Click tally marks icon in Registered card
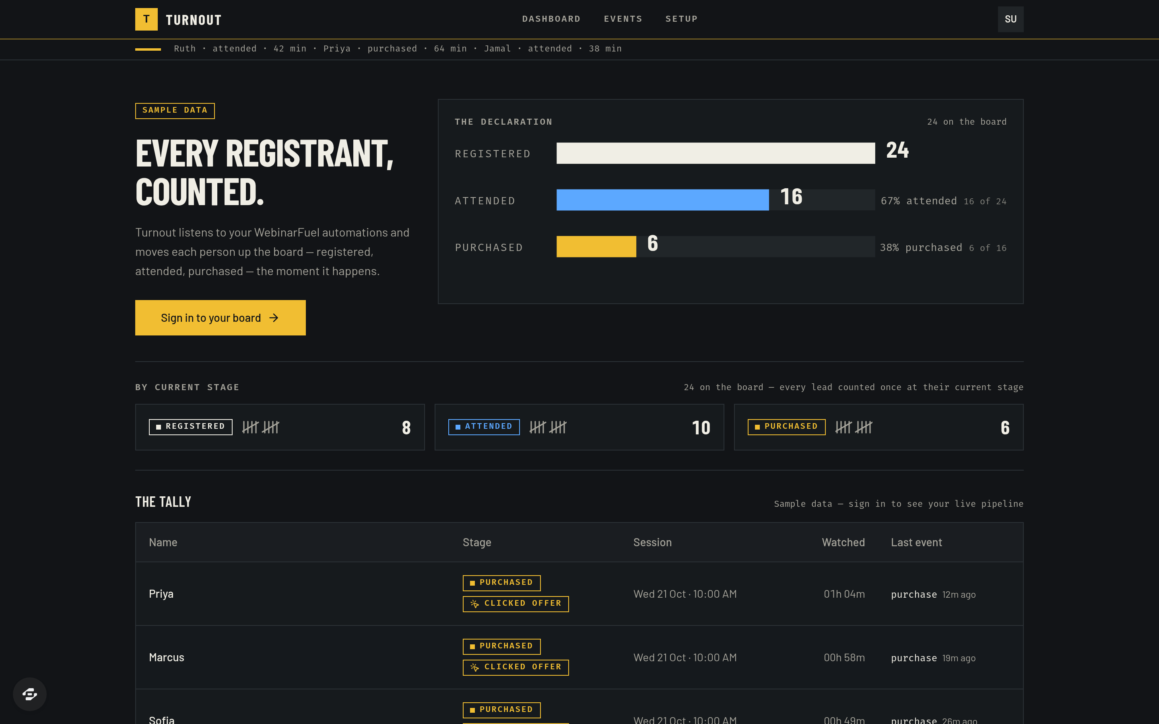The image size is (1159, 724). coord(260,427)
